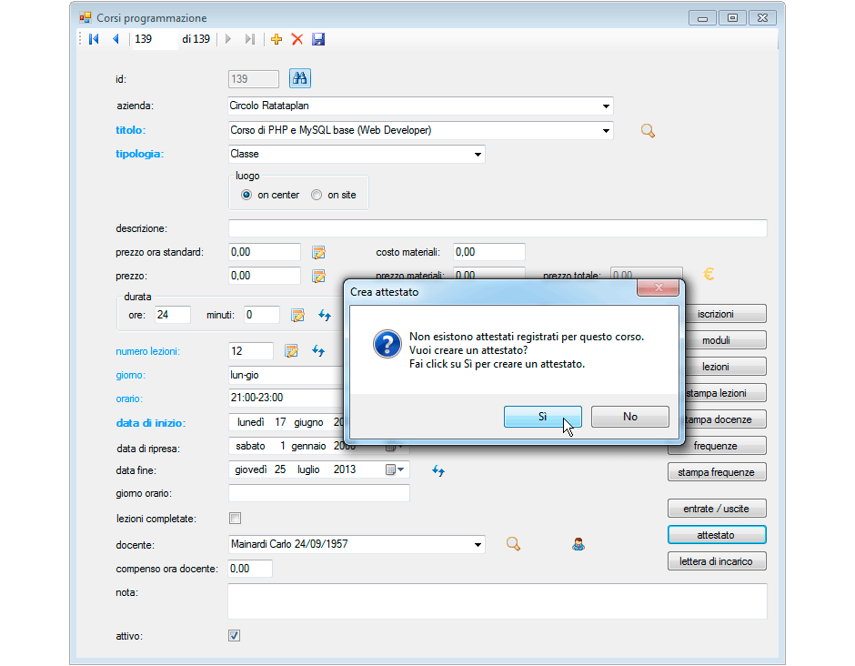Delete the current record with the red X

point(297,39)
